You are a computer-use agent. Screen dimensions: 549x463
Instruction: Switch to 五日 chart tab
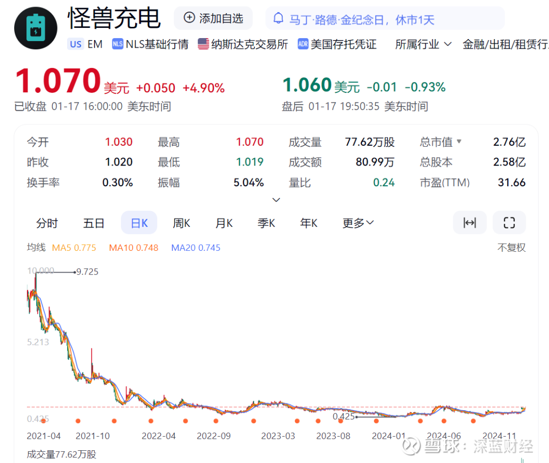coord(94,223)
